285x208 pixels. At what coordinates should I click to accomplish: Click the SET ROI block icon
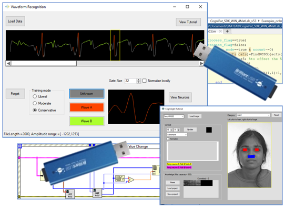(70, 194)
